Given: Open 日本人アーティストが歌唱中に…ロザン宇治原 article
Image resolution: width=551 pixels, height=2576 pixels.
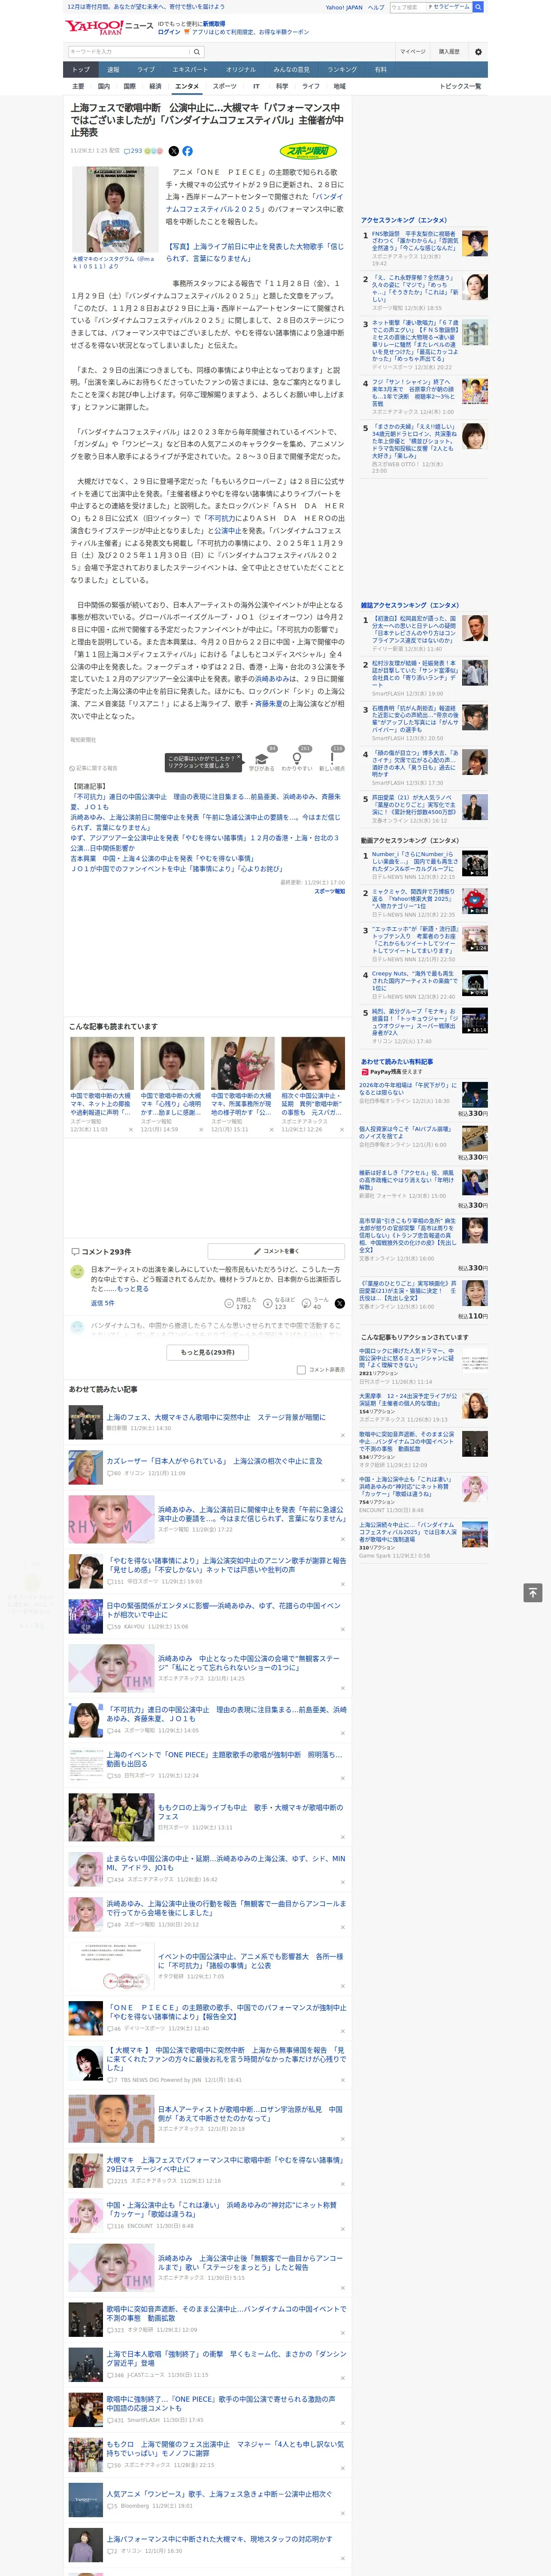Looking at the screenshot, I should [250, 2113].
